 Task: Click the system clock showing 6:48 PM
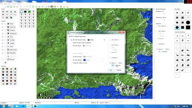pyautogui.click(x=185, y=106)
